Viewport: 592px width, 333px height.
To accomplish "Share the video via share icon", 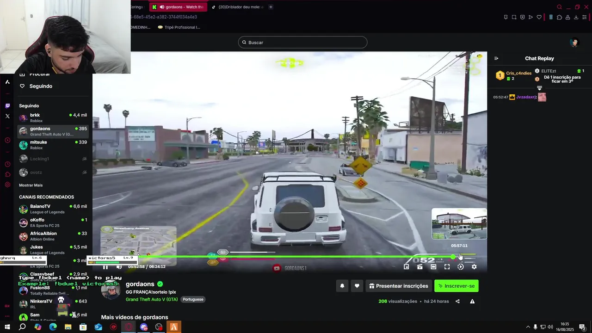I will [457, 302].
